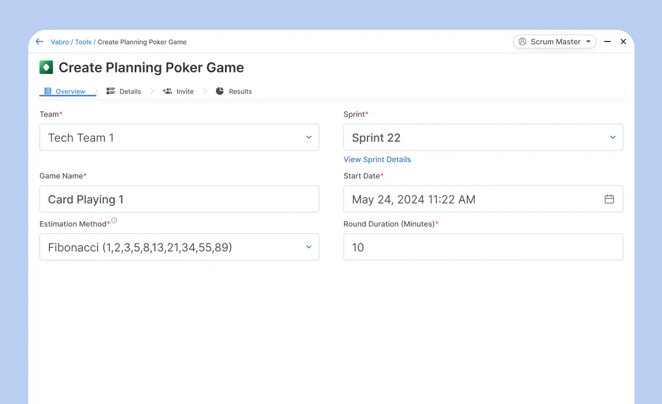The width and height of the screenshot is (662, 404).
Task: Click the back arrow icon
Action: click(39, 42)
